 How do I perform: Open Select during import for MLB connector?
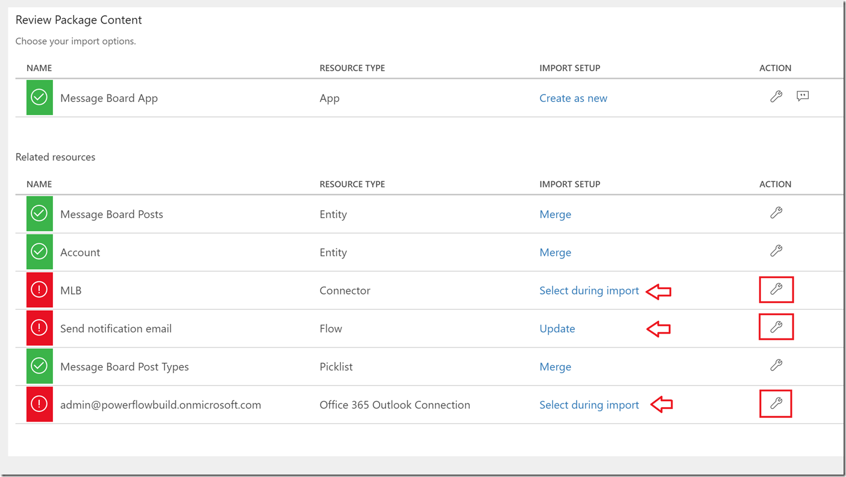click(589, 290)
